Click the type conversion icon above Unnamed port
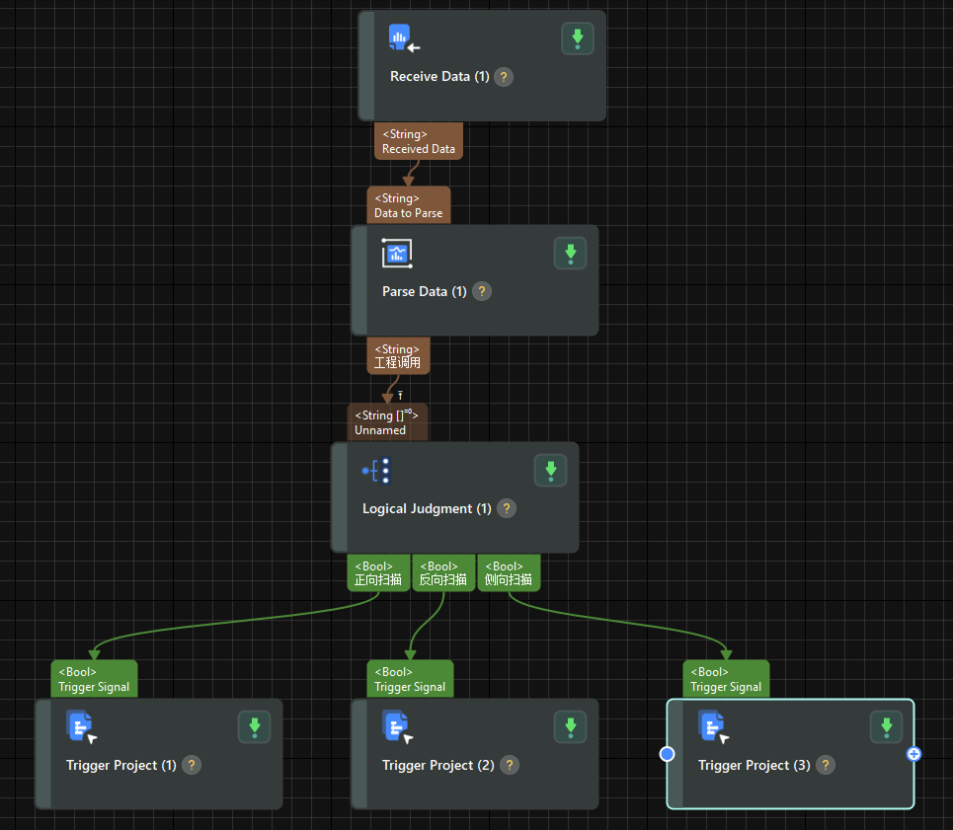 coord(400,395)
